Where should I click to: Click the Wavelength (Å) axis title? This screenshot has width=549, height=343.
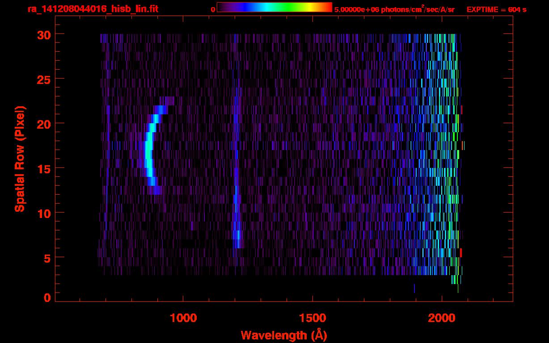(x=284, y=335)
